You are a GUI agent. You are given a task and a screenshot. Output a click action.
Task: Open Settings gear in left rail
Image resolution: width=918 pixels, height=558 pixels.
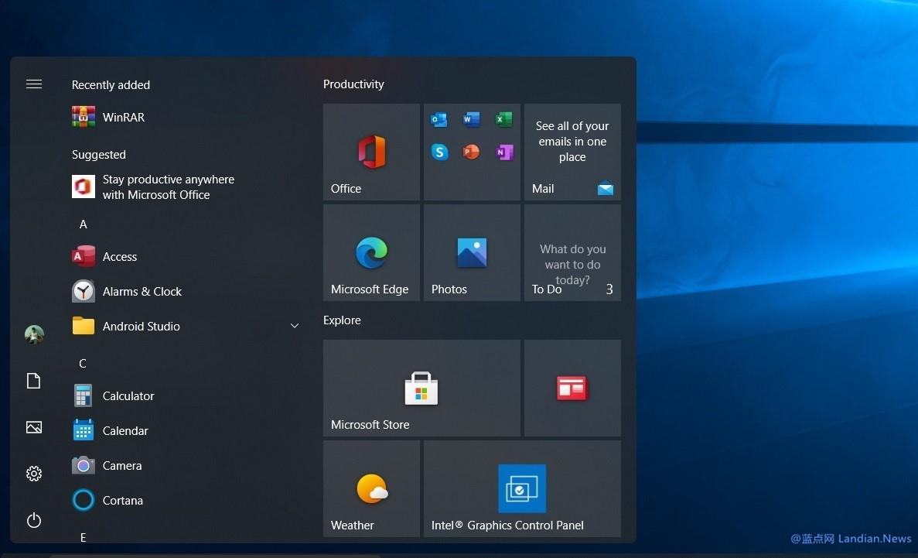[x=34, y=474]
